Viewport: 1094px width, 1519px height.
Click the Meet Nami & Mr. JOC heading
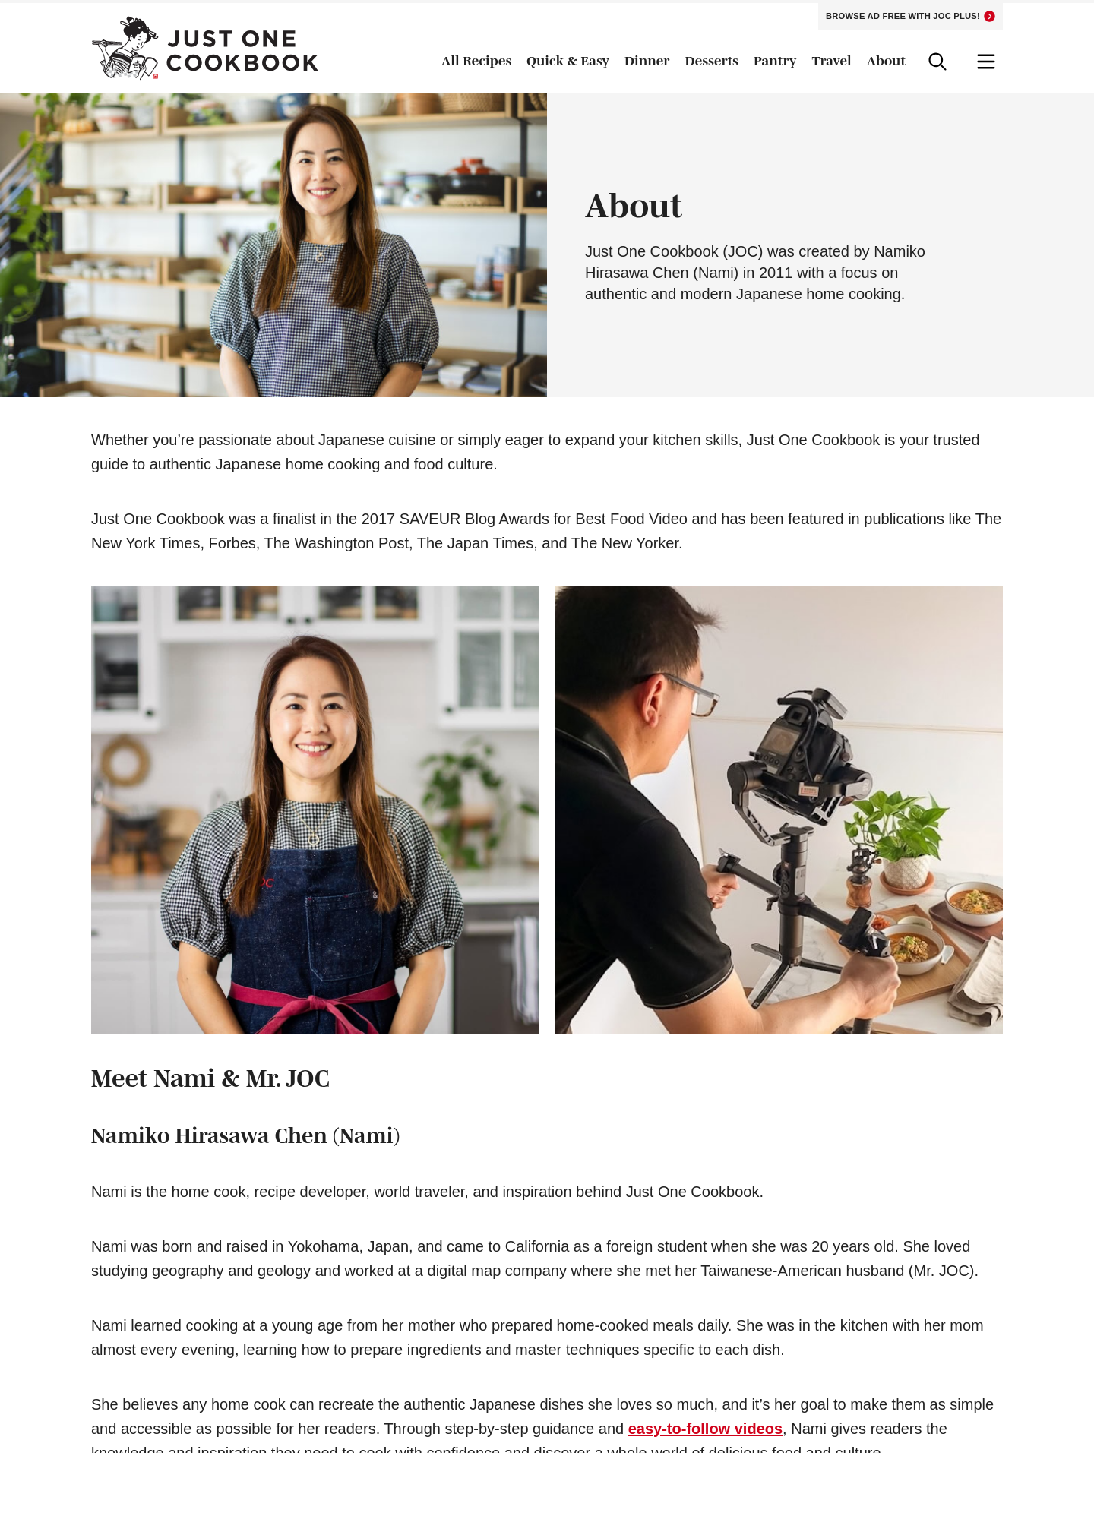coord(210,1078)
